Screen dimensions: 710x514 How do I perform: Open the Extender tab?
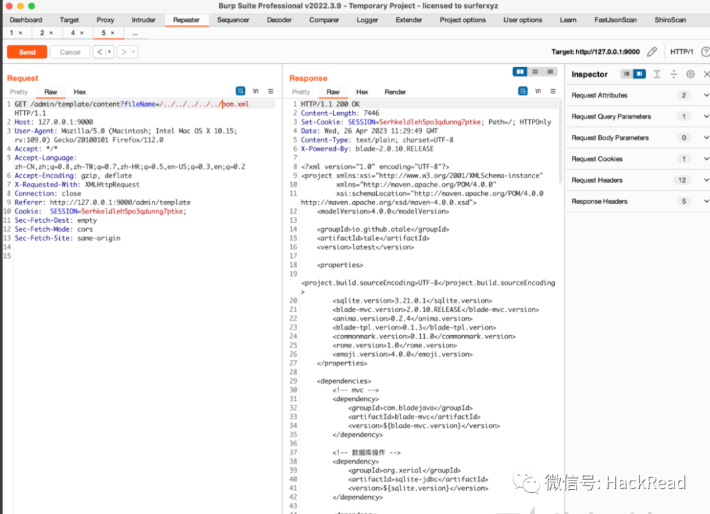pyautogui.click(x=409, y=20)
